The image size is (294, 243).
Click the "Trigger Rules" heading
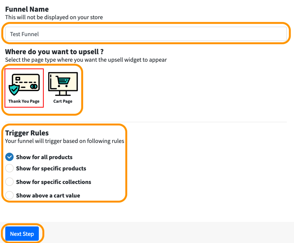[27, 133]
